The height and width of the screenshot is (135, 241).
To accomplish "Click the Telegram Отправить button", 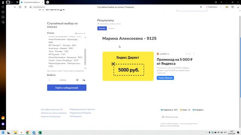I will (x=198, y=110).
